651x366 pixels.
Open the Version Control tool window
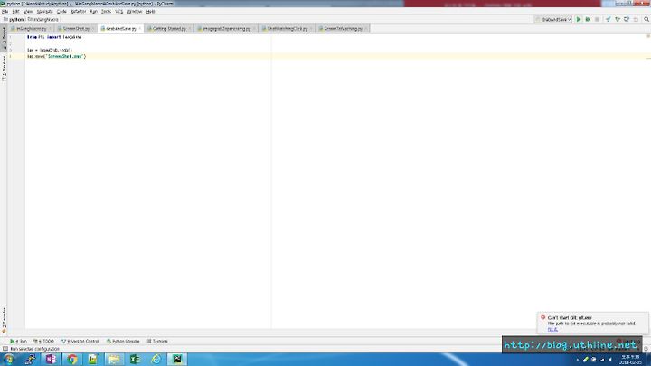pyautogui.click(x=80, y=341)
